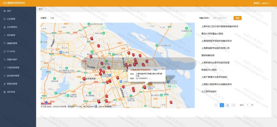This screenshot has width=277, height=127.
Task: Click red marker F near 太仓市
Action: tap(91, 38)
